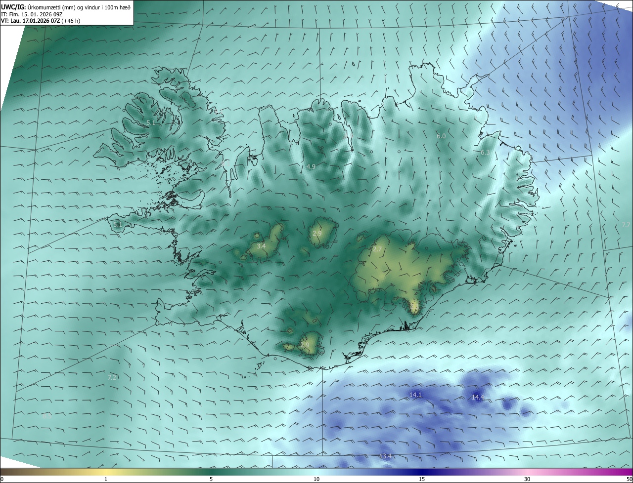Click the 5.1 label on the northwest peninsula

click(x=151, y=122)
